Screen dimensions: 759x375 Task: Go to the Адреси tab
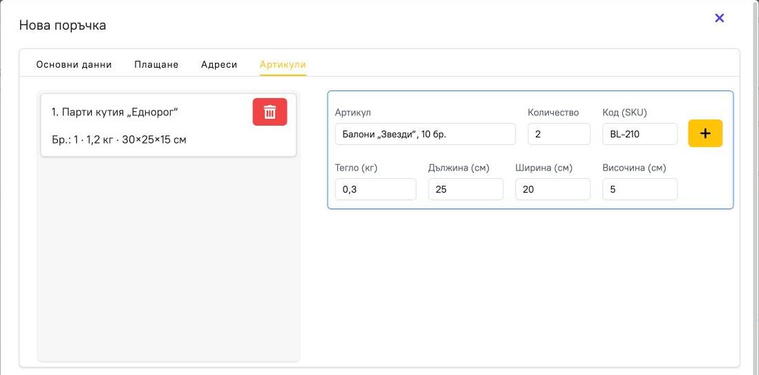point(219,64)
